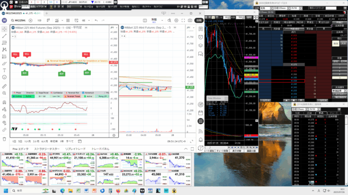The width and height of the screenshot is (348, 195).
Task: Toggle hide all drawings eye icon
Action: [4, 123]
